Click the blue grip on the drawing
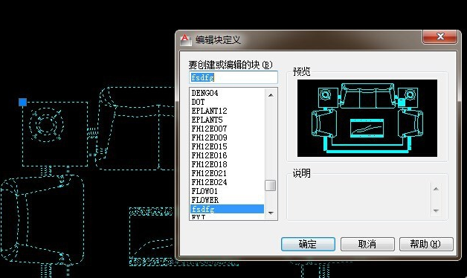 coord(22,102)
